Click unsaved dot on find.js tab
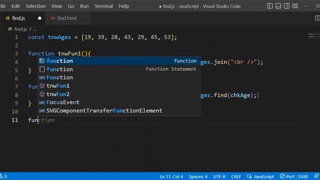This screenshot has height=180, width=320. click(x=39, y=18)
